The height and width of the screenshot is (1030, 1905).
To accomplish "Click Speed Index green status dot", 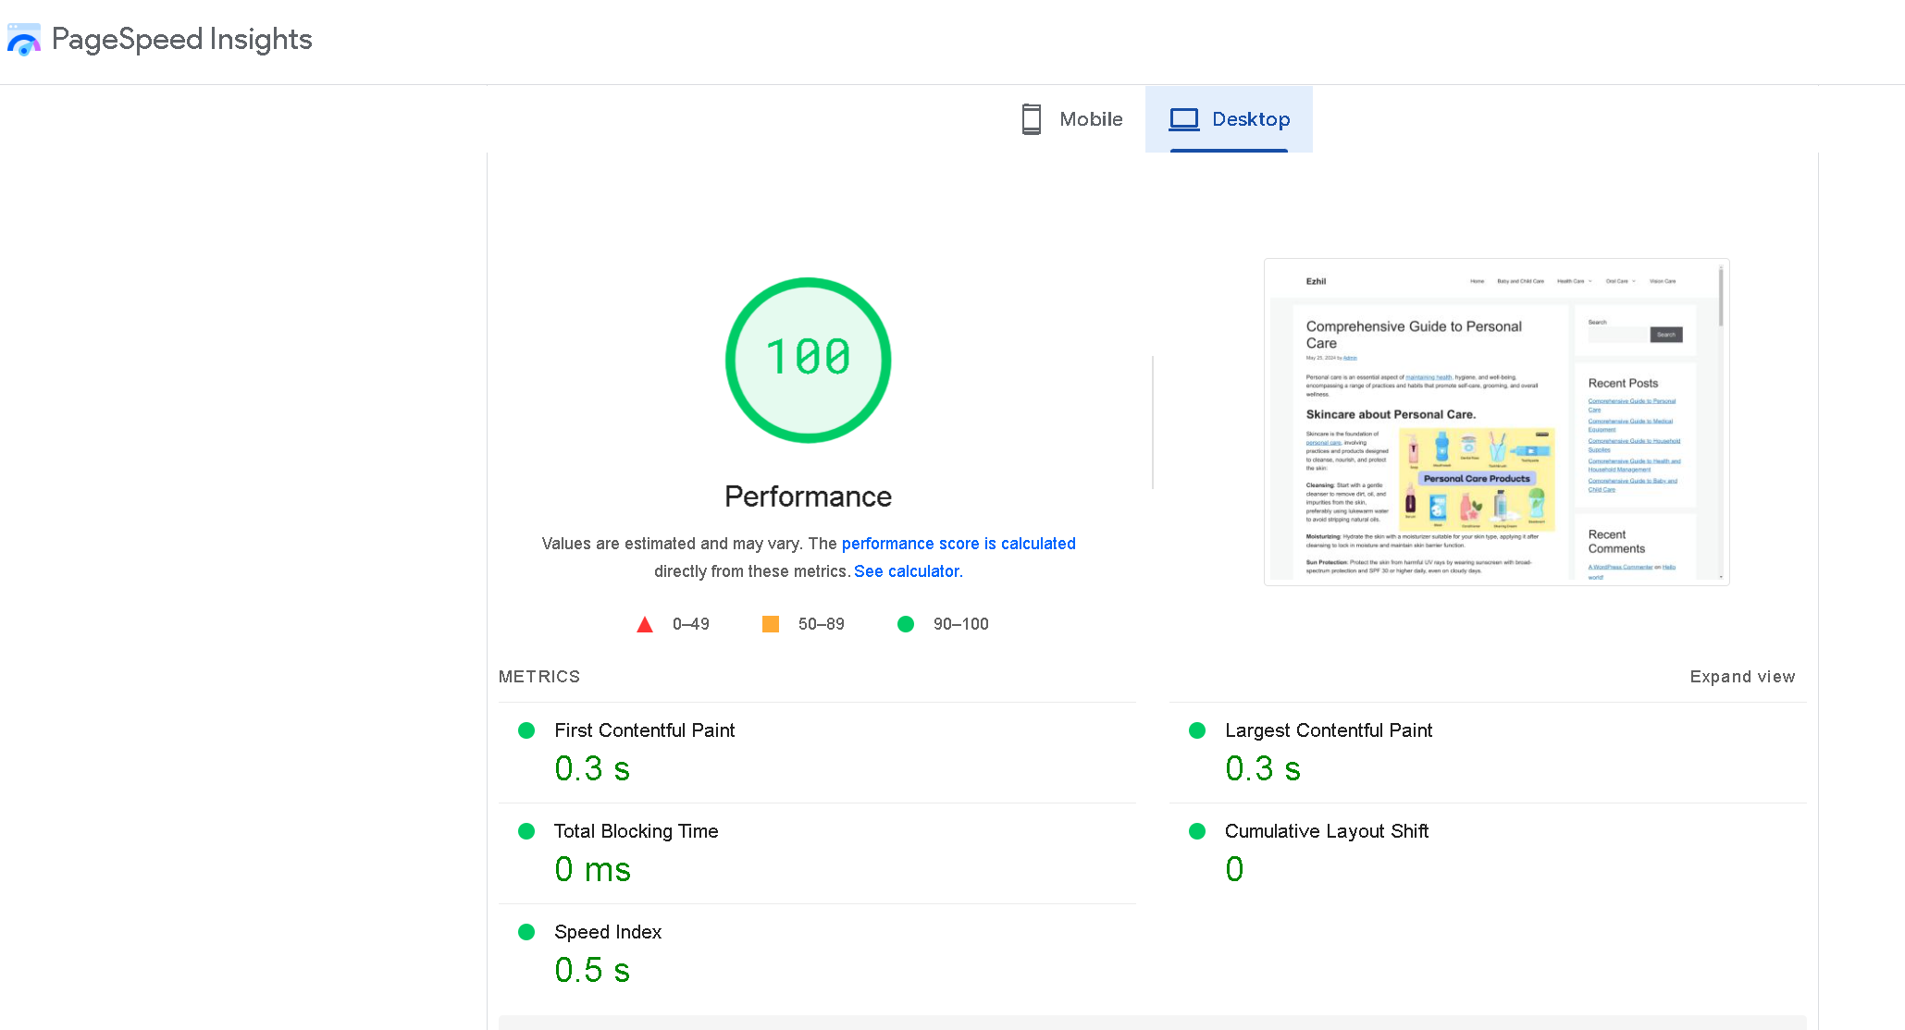I will click(x=526, y=932).
